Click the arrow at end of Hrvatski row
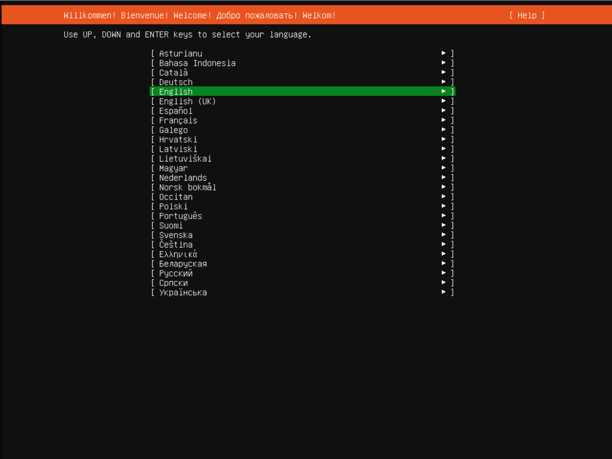This screenshot has height=459, width=612. [443, 139]
